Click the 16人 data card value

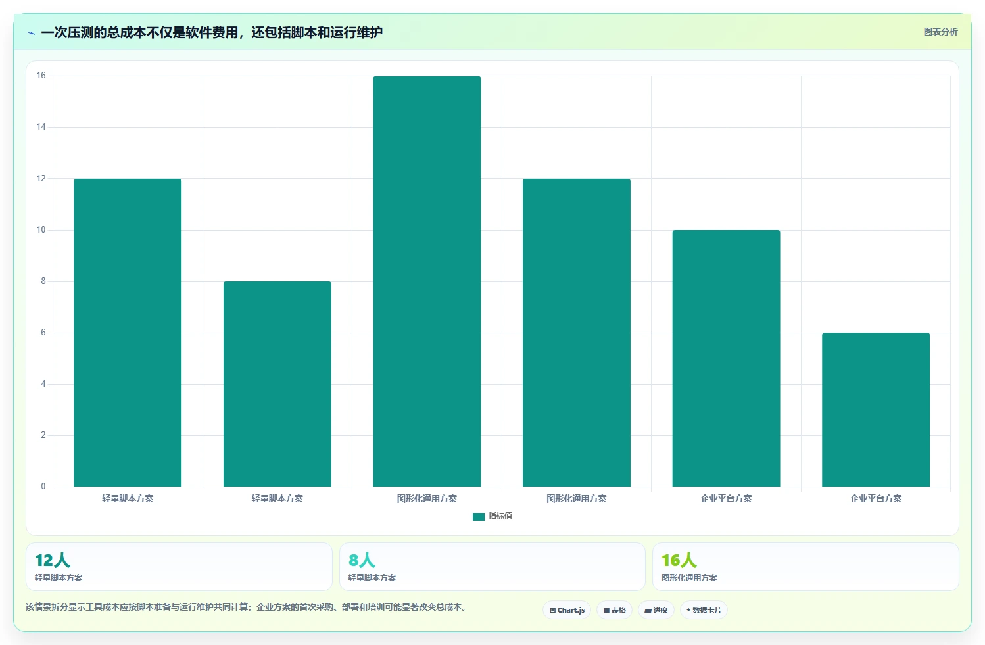tap(679, 560)
